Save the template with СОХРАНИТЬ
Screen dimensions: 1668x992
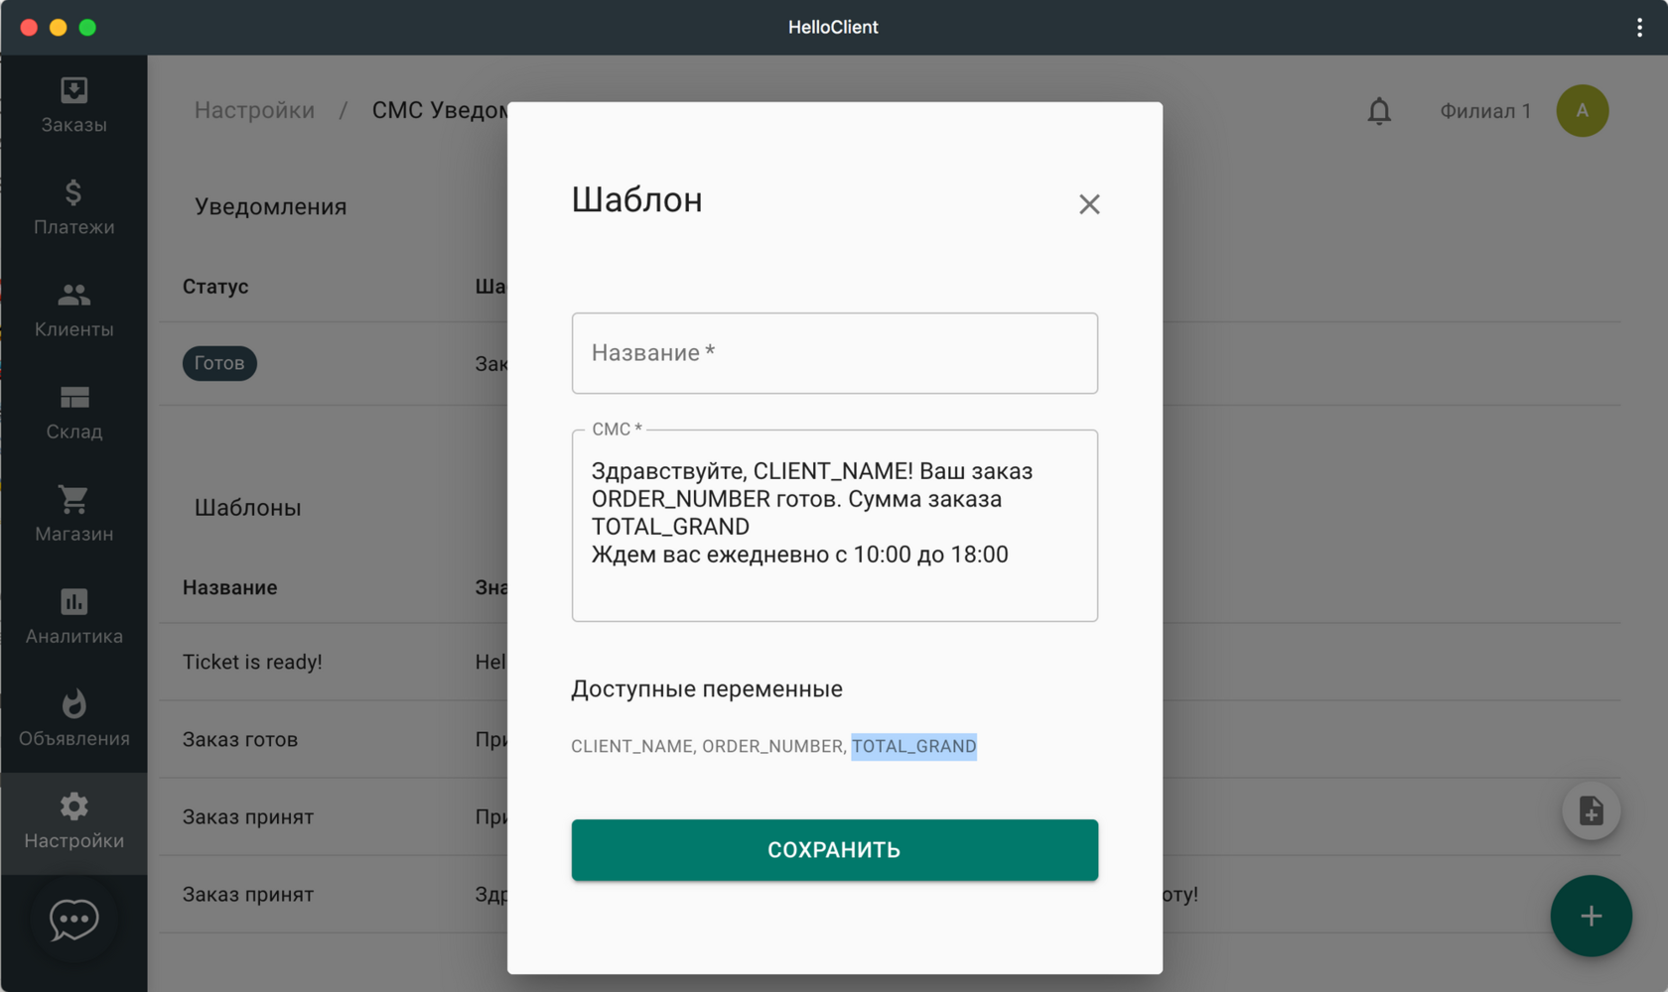(834, 850)
